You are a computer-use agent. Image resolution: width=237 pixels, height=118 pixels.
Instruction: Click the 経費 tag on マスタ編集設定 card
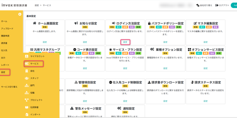209,27
